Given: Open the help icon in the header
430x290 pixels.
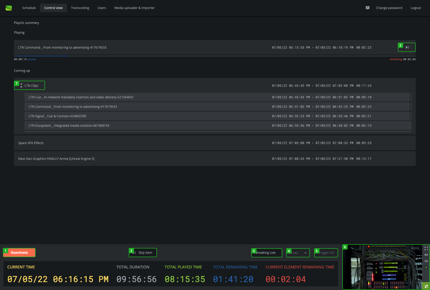Looking at the screenshot, I should click(x=367, y=8).
